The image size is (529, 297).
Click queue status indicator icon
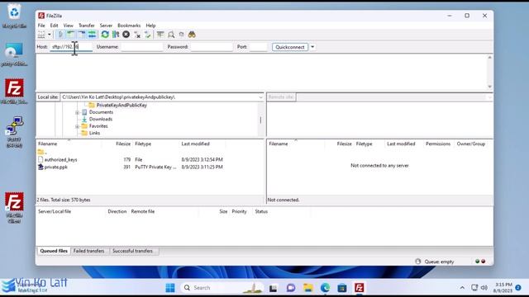tap(418, 262)
